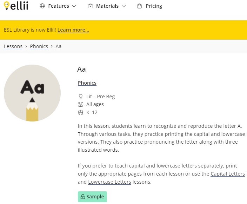The height and width of the screenshot is (204, 247).
Task: Click the shopping bag icon beside Pricing
Action: point(139,6)
